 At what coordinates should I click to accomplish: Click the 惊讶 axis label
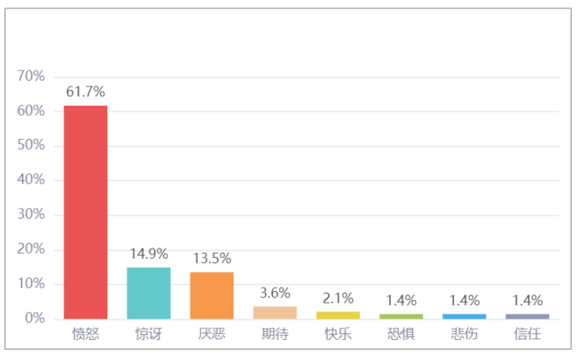tap(149, 333)
